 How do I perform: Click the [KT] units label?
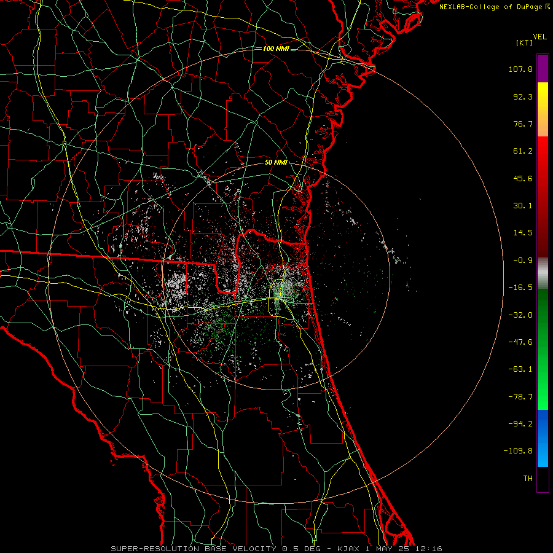pyautogui.click(x=524, y=42)
